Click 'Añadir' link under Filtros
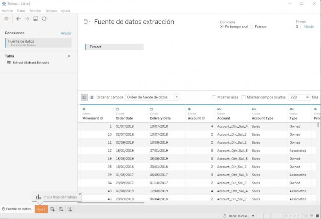 pyautogui.click(x=309, y=27)
